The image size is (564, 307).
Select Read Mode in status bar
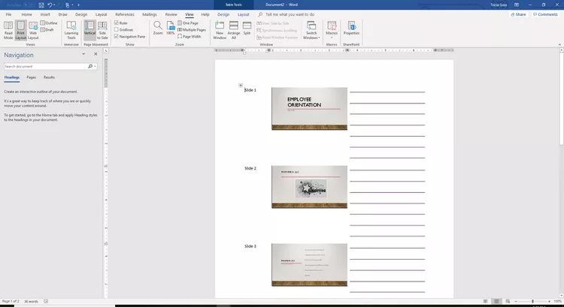pyautogui.click(x=485, y=301)
